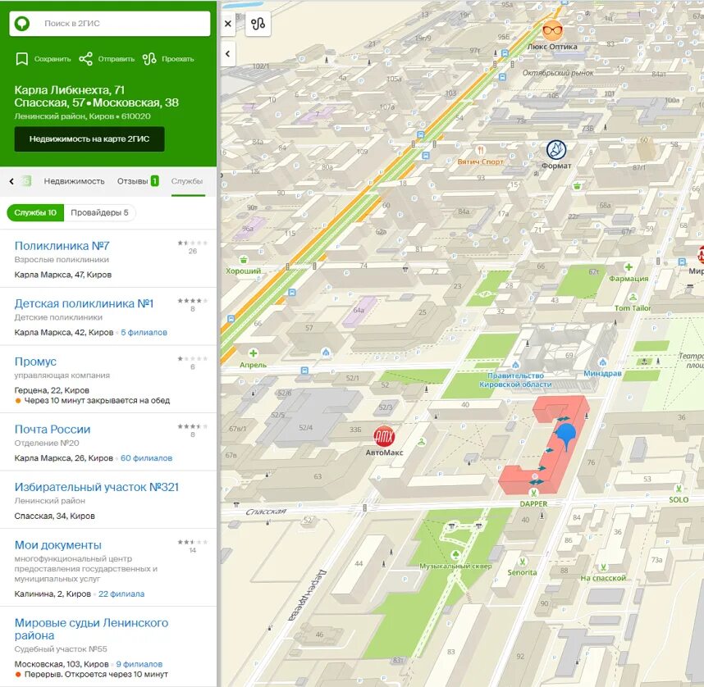
Task: Click the 2GIS logo in search bar
Action: (22, 23)
